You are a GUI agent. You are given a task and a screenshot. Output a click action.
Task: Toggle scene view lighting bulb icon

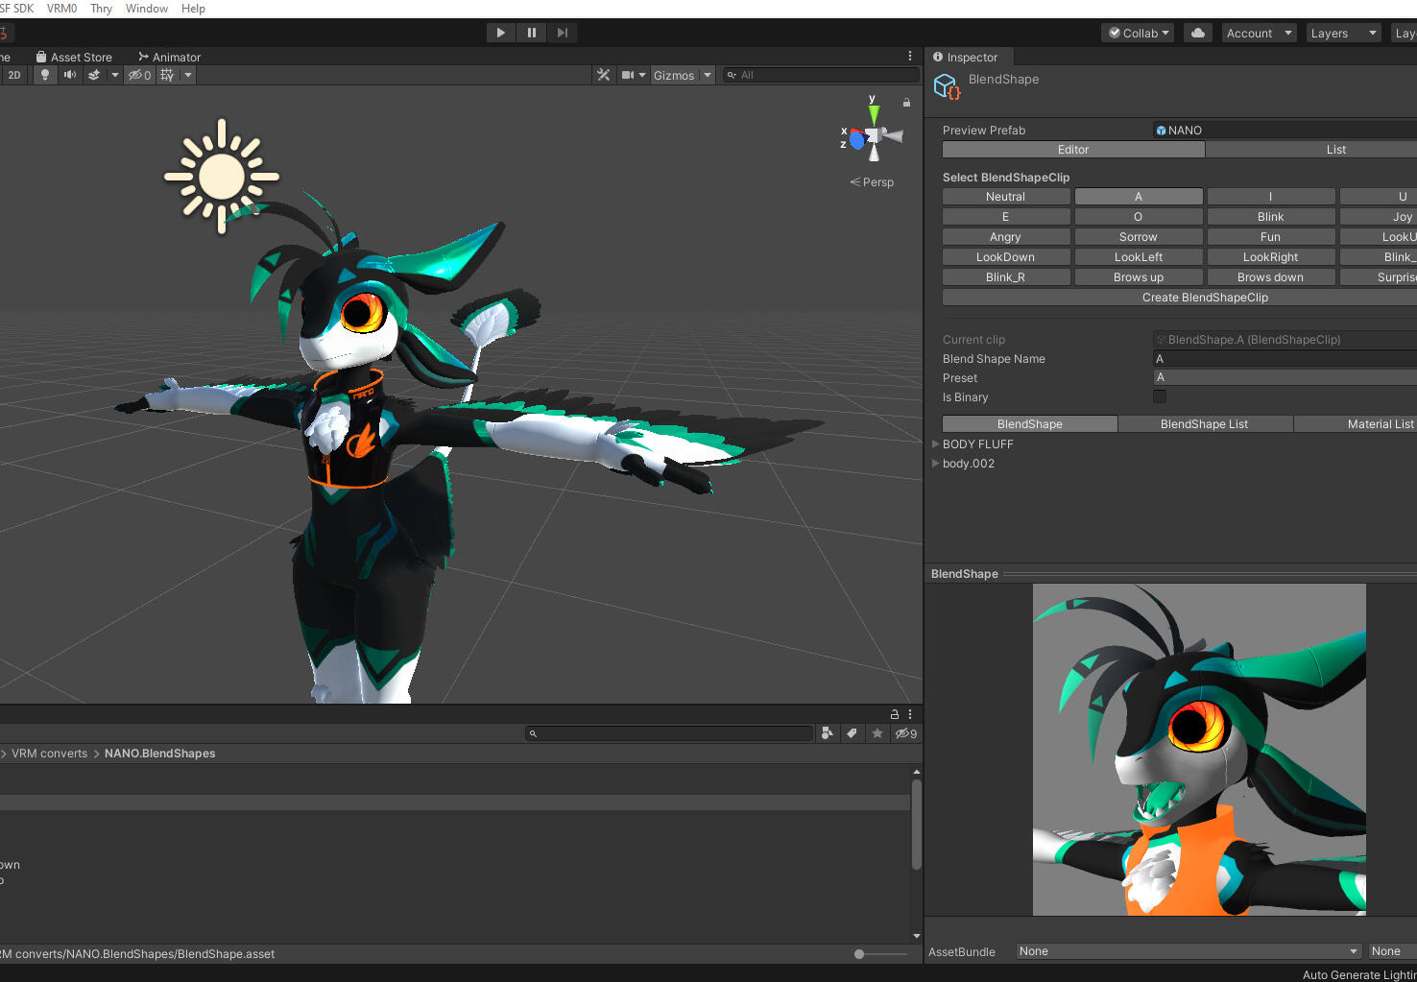[44, 75]
